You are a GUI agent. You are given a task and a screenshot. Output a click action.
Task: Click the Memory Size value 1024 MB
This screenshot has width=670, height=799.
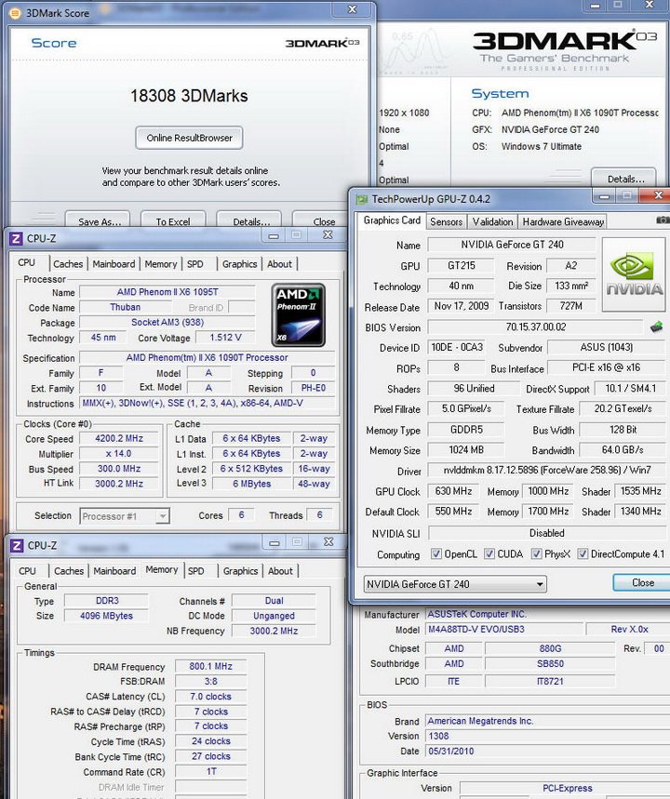coord(465,450)
